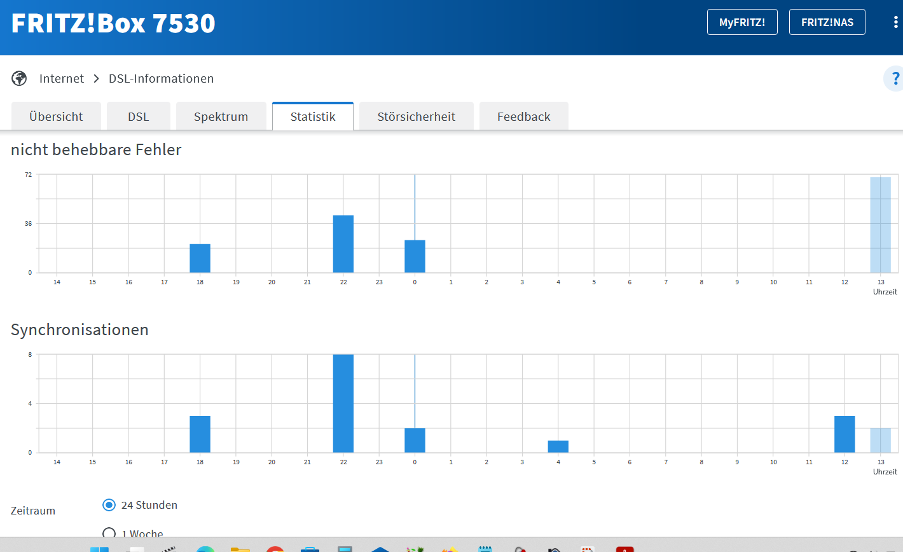This screenshot has height=552, width=903.
Task: Open the FRITZ!NAS button
Action: tap(827, 22)
